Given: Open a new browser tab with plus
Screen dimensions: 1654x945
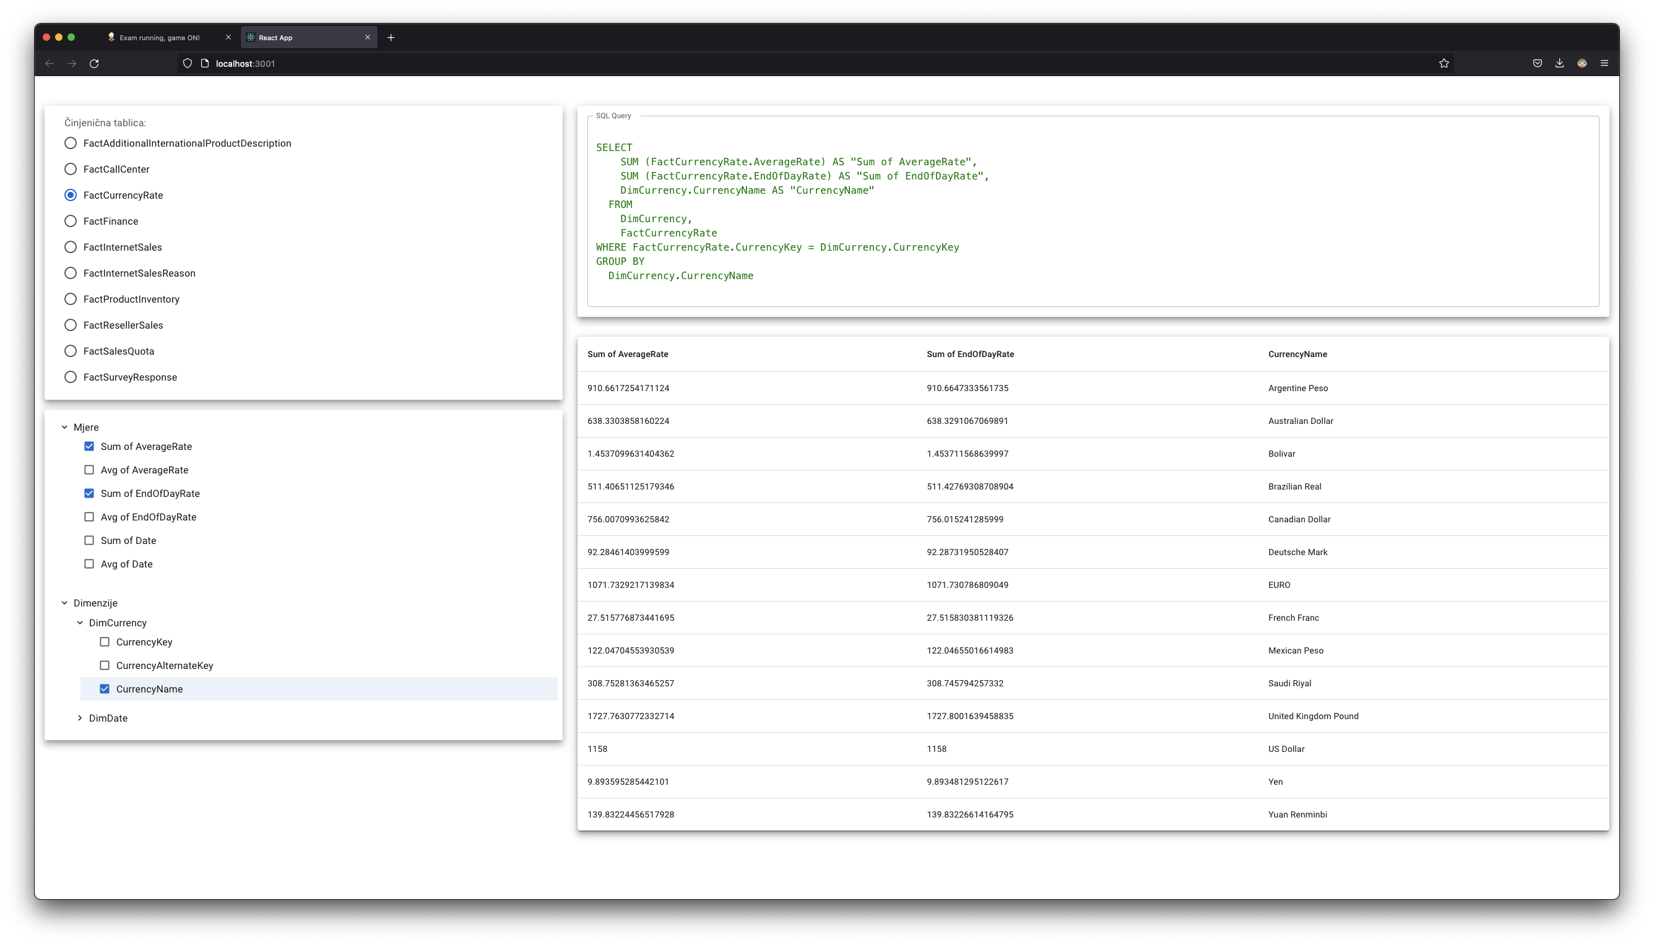Looking at the screenshot, I should 391,38.
